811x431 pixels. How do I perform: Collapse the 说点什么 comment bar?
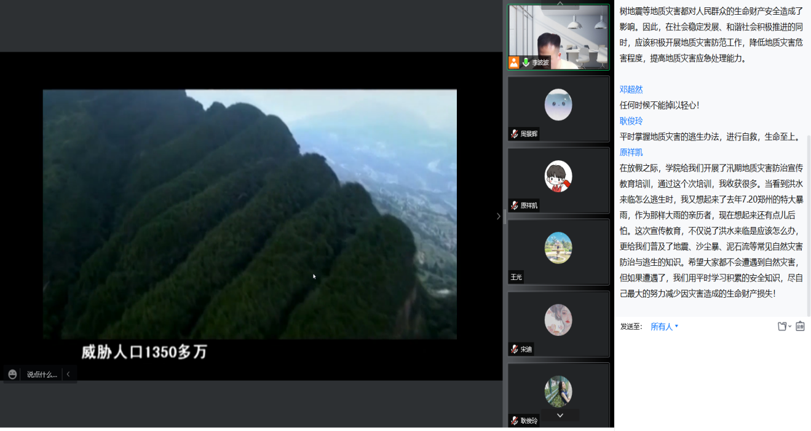click(68, 374)
